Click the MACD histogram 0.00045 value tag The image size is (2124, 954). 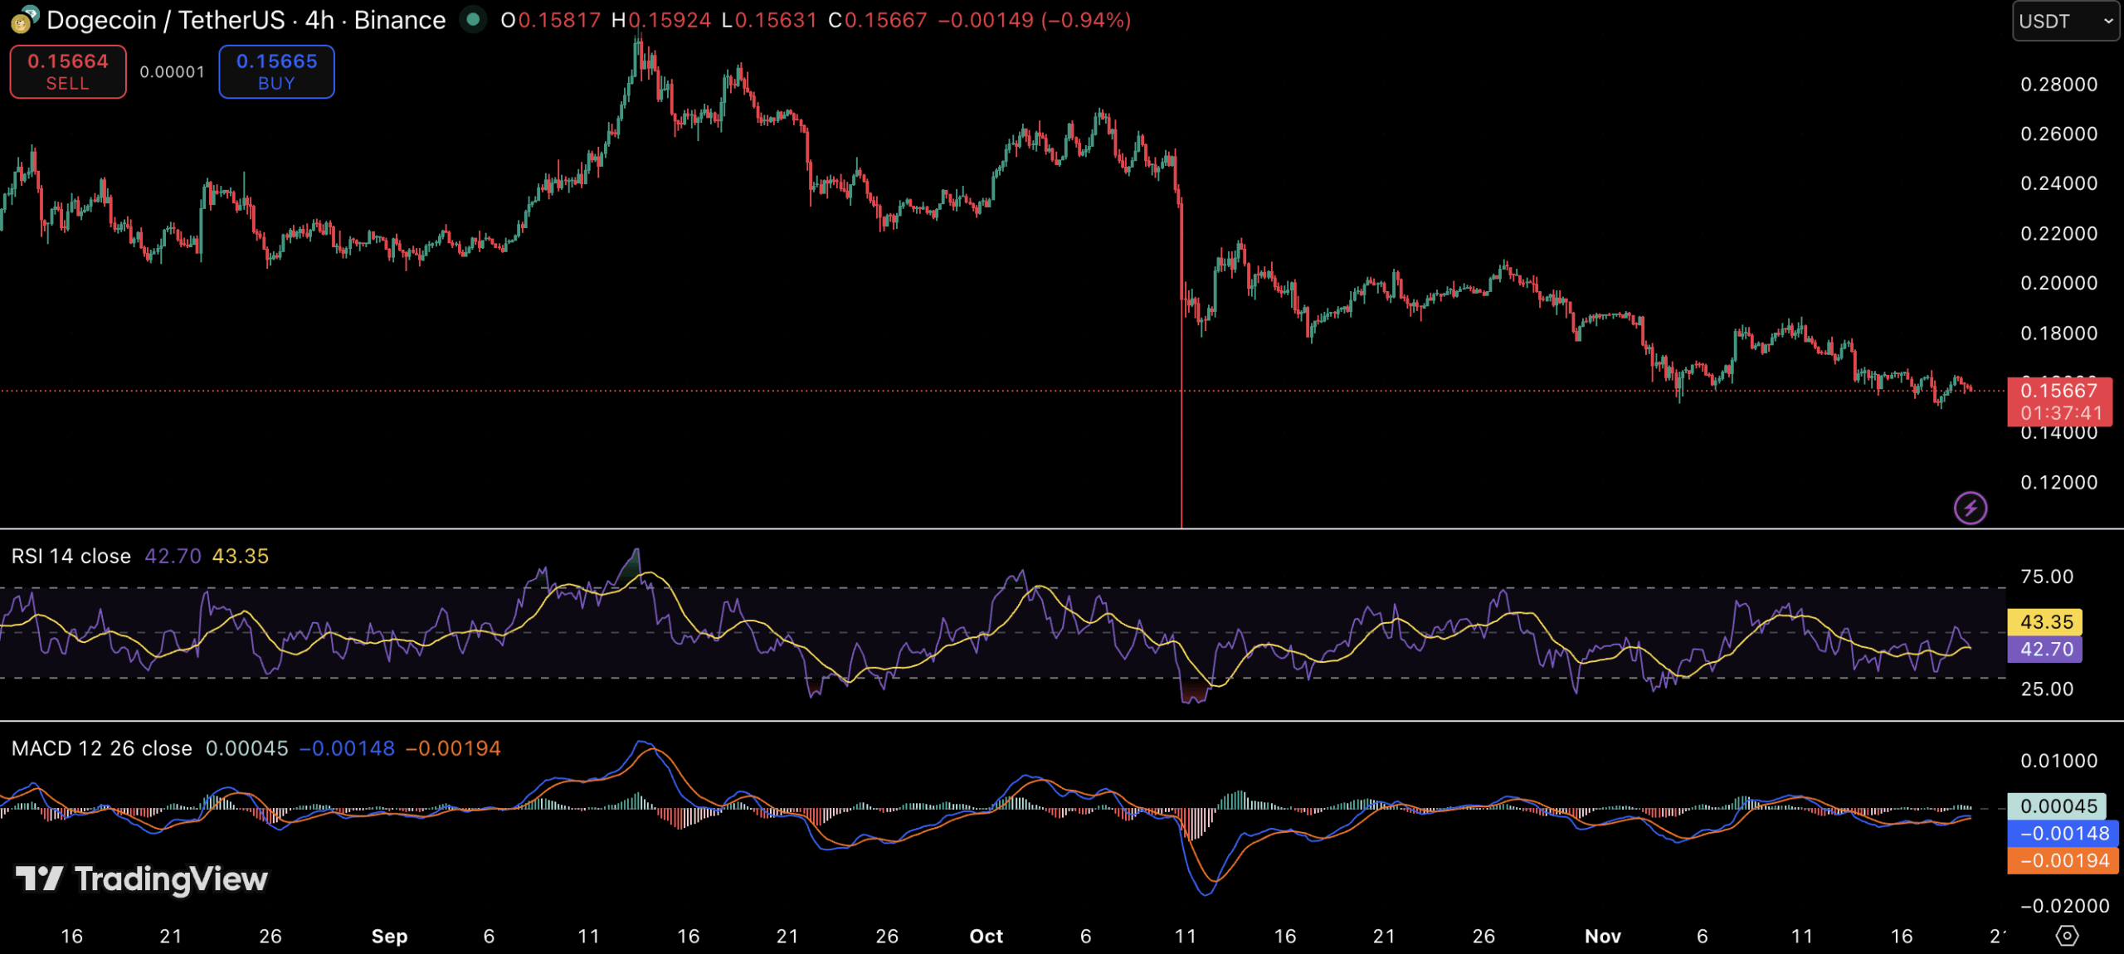click(2057, 806)
